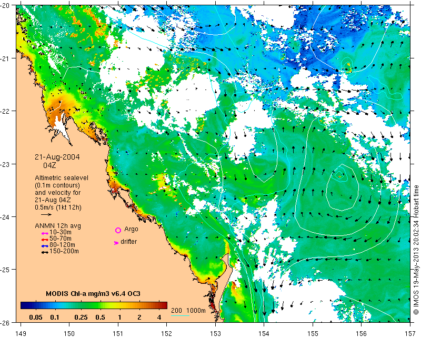Click the blue 80-120m legend arrow
The width and height of the screenshot is (421, 337).
tap(45, 246)
